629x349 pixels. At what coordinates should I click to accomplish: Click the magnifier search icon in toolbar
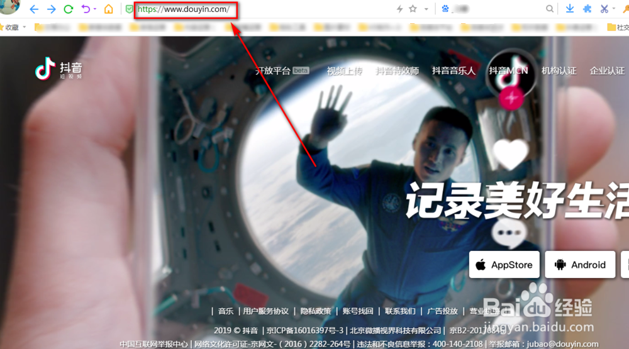pyautogui.click(x=550, y=9)
